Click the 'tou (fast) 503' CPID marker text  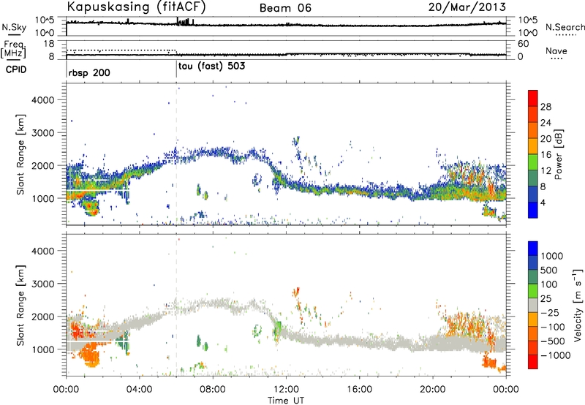click(211, 67)
